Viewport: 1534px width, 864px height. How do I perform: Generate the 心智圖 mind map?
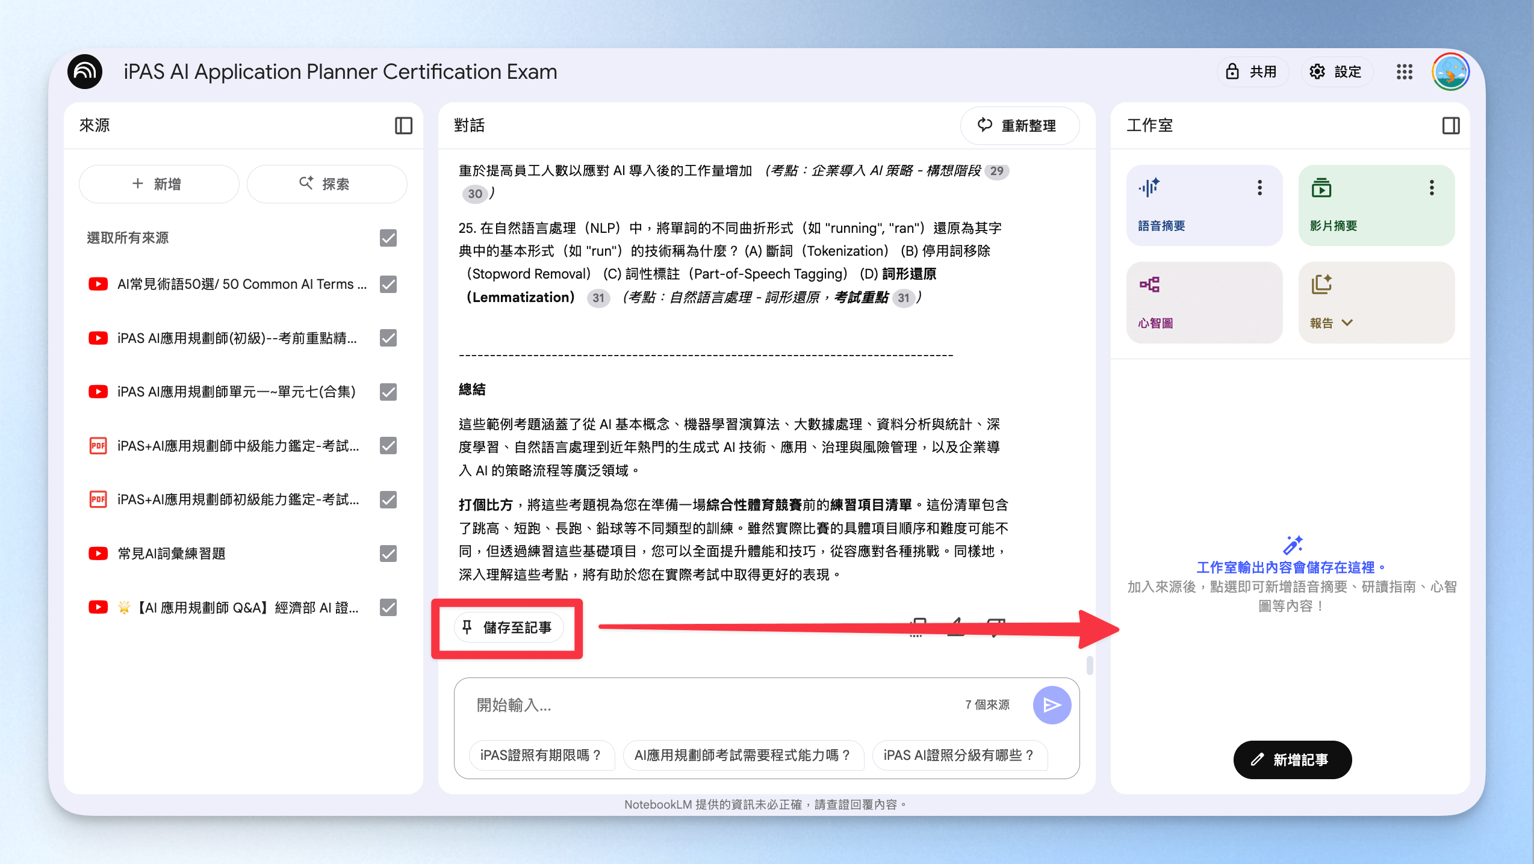(1204, 303)
